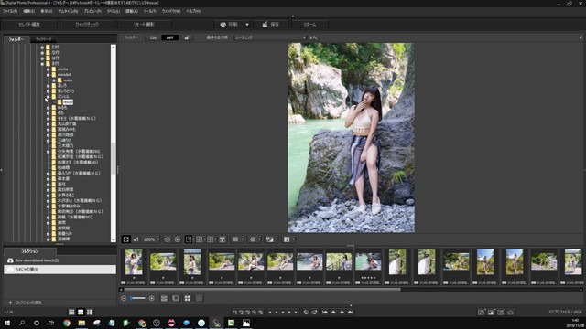Click the Remote Shooting button

(x=144, y=25)
